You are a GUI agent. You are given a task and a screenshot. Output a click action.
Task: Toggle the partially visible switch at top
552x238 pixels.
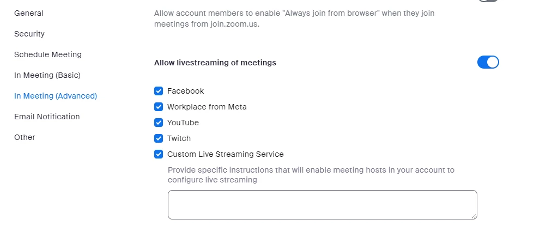coord(488,1)
